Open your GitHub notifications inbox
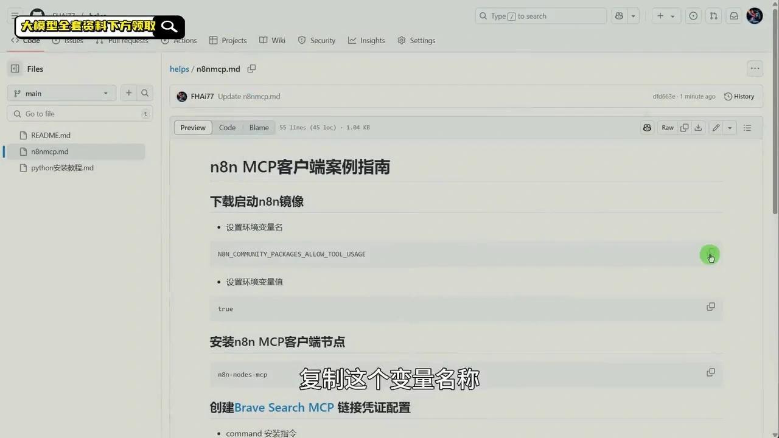This screenshot has width=779, height=438. 733,16
